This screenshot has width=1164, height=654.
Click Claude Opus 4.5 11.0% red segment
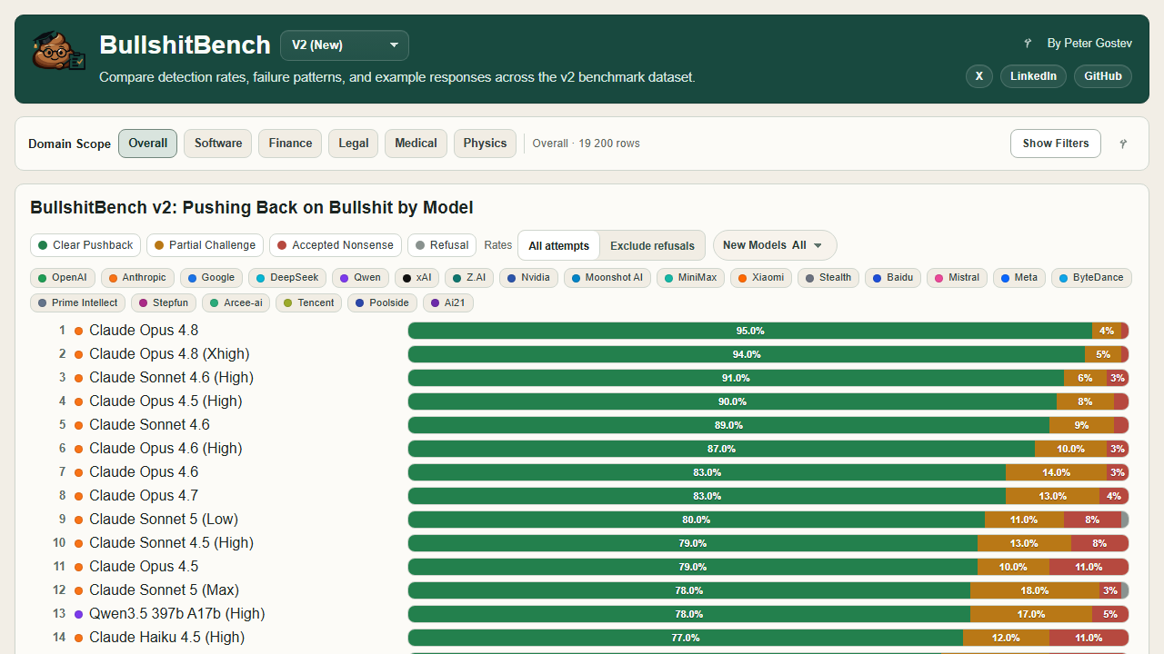coord(1089,567)
